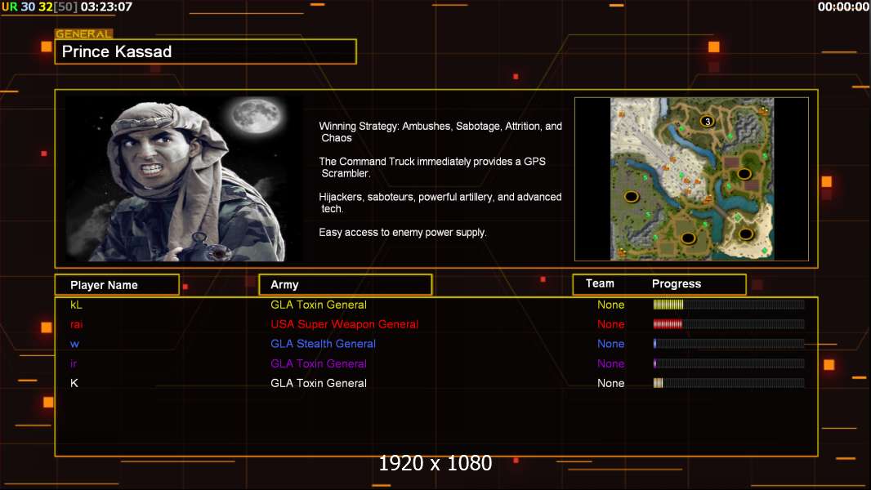
Task: Click the purple Team None value for ir
Action: (x=610, y=363)
